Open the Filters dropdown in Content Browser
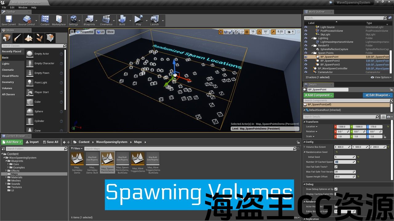394x221 pixels. pyautogui.click(x=77, y=149)
